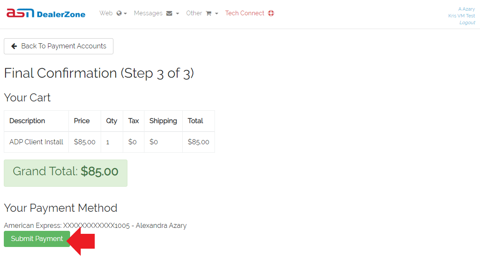Screen dimensions: 480x258
Task: Submit Payment with the green button
Action: coord(37,239)
